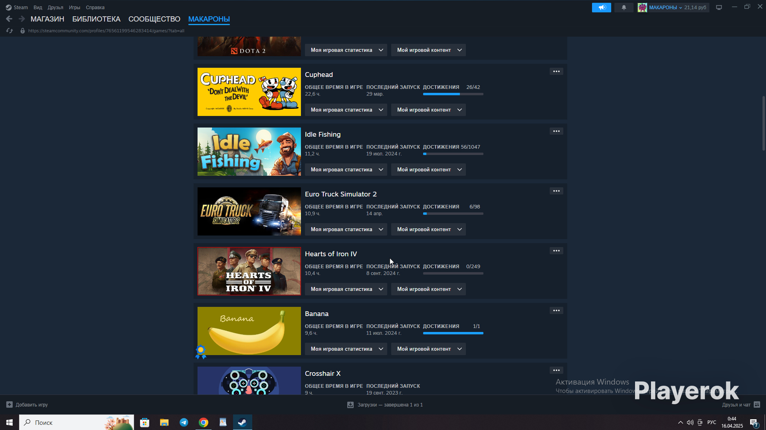Switch to the СООБЩЕСТВО tab
Image resolution: width=766 pixels, height=430 pixels.
pos(154,19)
